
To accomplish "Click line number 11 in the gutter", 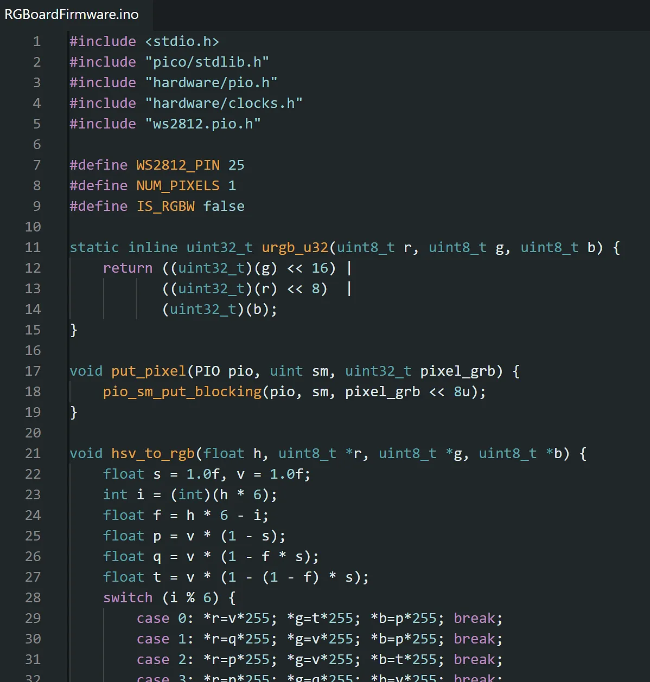I will click(x=33, y=248).
